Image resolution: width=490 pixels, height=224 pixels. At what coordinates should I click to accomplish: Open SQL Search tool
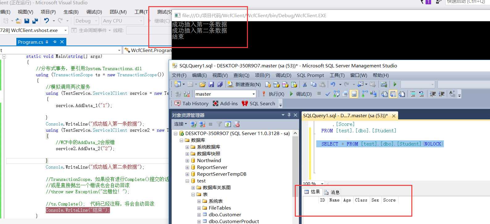258,103
